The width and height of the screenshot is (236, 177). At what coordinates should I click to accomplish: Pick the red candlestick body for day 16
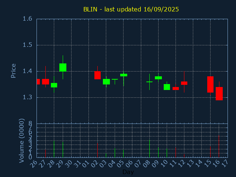[x=219, y=94]
